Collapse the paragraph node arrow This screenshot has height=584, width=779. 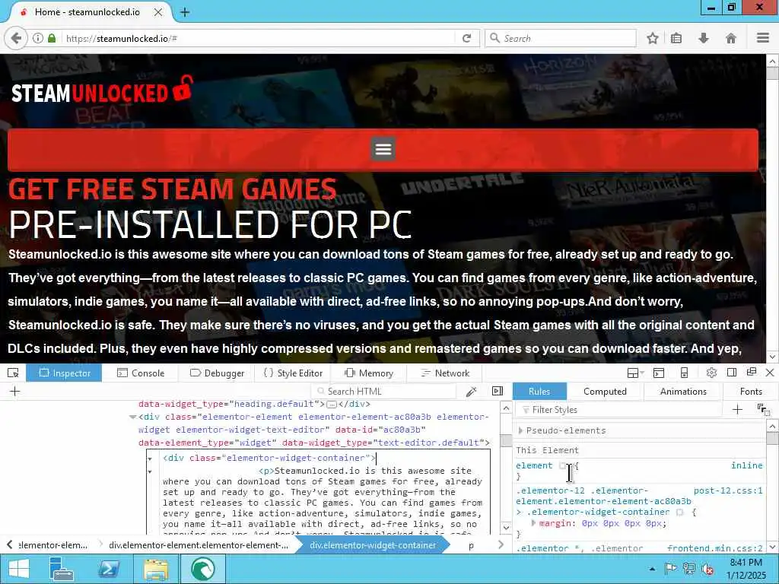point(150,471)
